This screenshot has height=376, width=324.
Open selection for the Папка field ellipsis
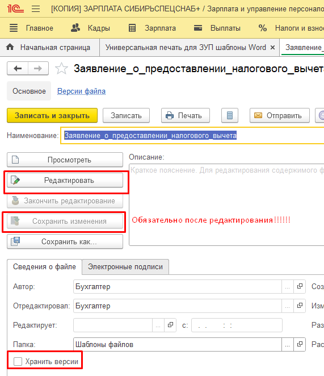[x=288, y=344]
